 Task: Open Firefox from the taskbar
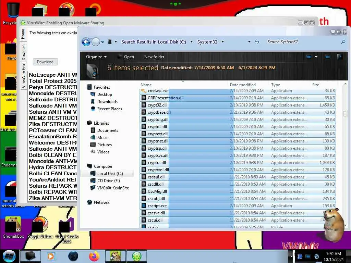(94, 256)
